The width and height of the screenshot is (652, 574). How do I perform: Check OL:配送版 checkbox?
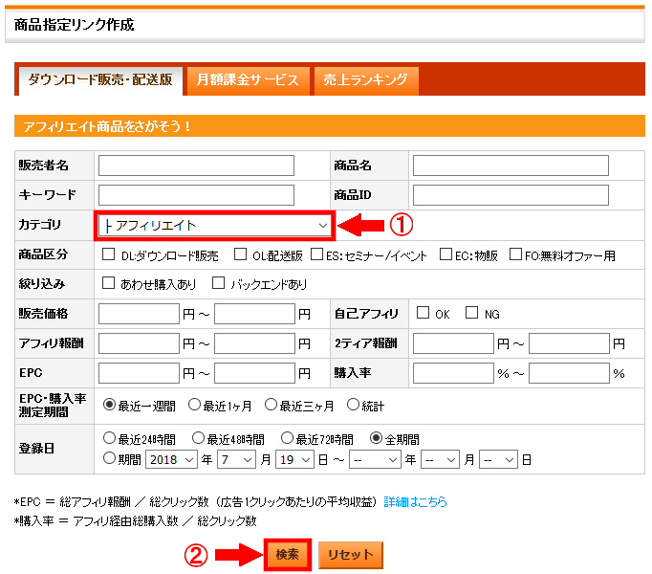click(x=240, y=254)
